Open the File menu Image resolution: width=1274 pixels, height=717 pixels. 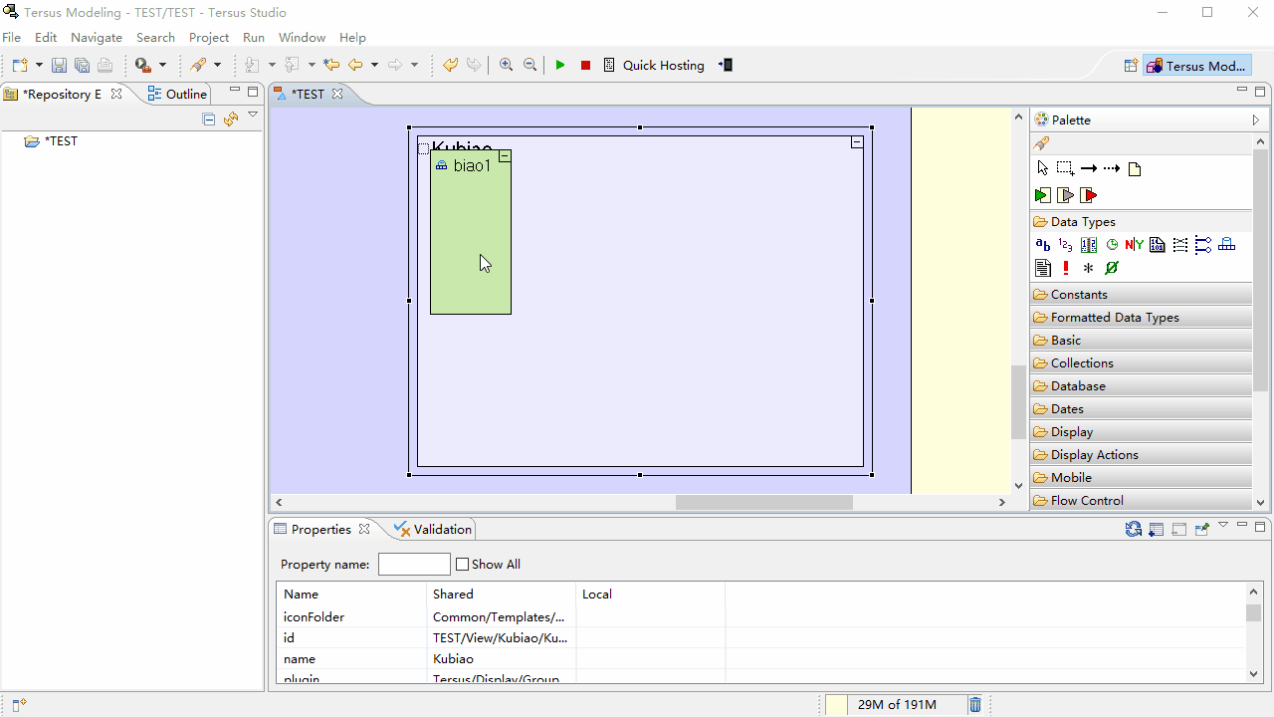click(12, 37)
